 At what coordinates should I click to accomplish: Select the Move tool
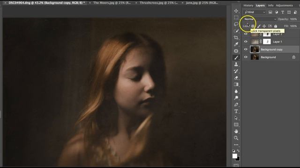(x=236, y=11)
